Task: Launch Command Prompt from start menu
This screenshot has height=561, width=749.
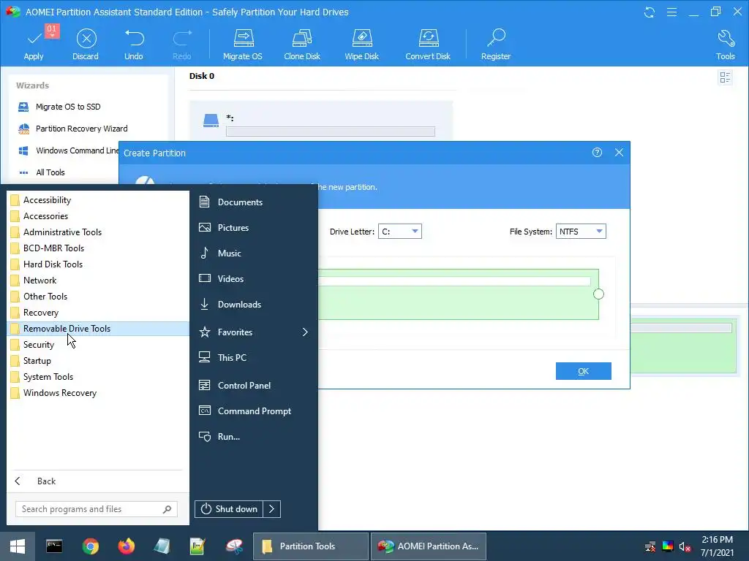Action: (x=254, y=411)
